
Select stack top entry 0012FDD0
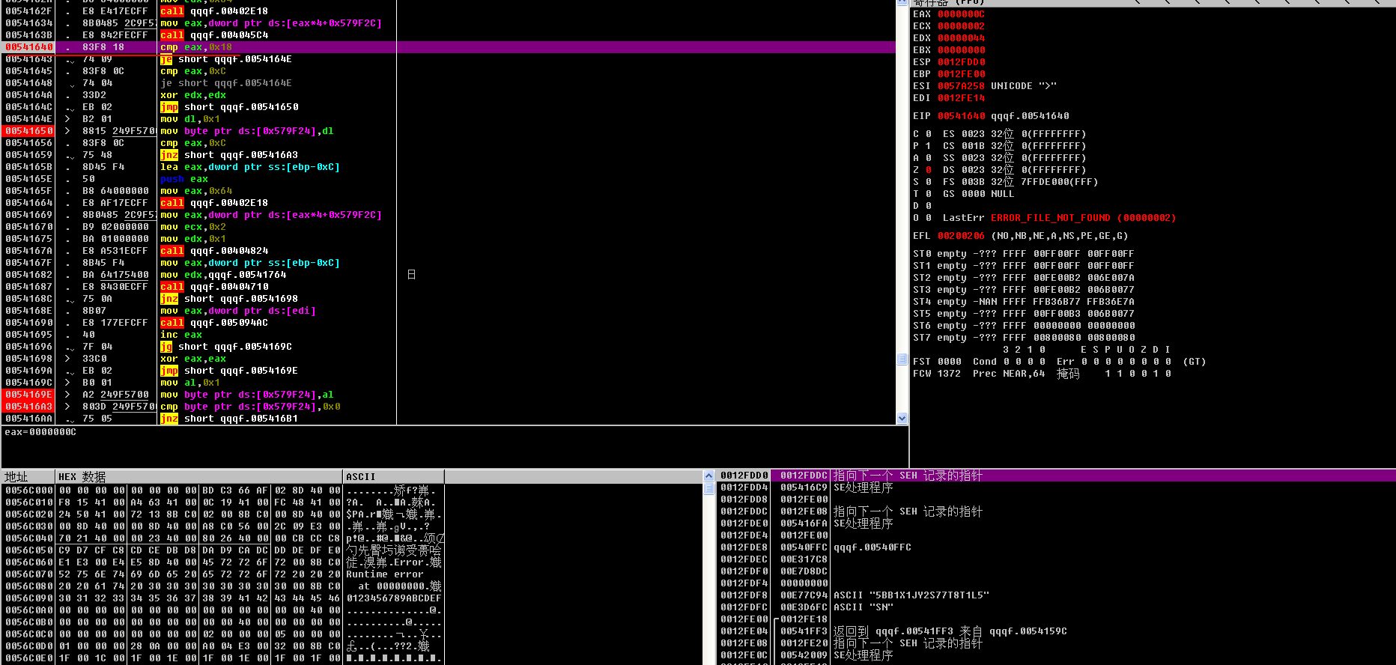click(x=744, y=476)
